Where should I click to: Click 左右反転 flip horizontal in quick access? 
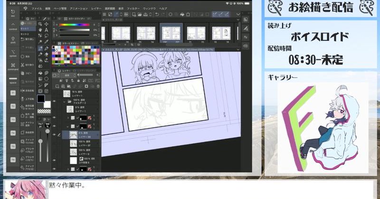coord(28,90)
